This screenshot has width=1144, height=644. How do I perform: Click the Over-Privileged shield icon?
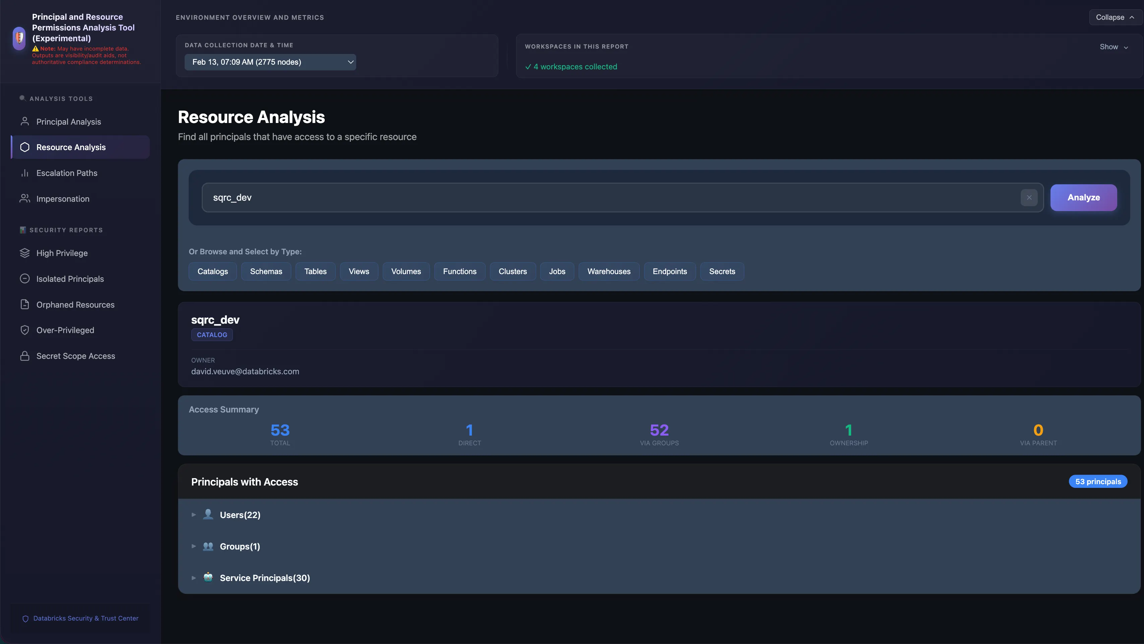coord(25,330)
